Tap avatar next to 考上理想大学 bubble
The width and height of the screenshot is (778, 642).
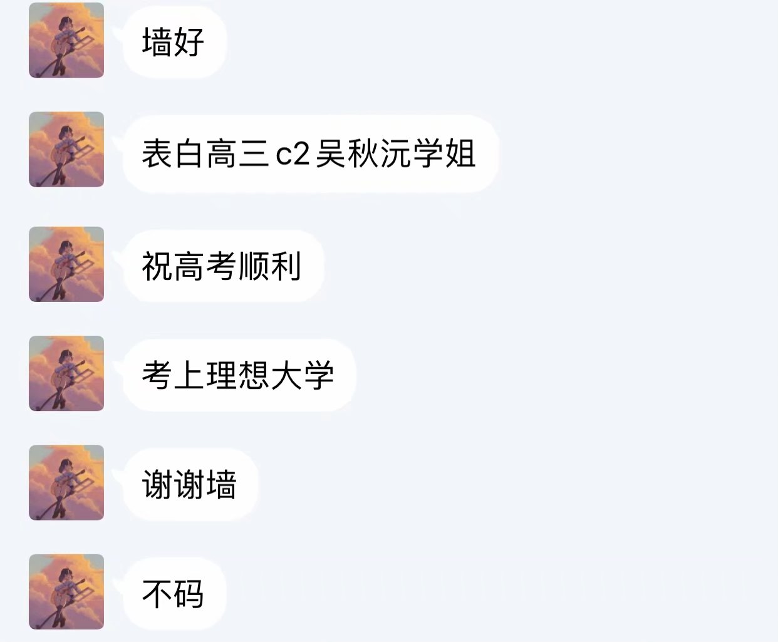(66, 373)
